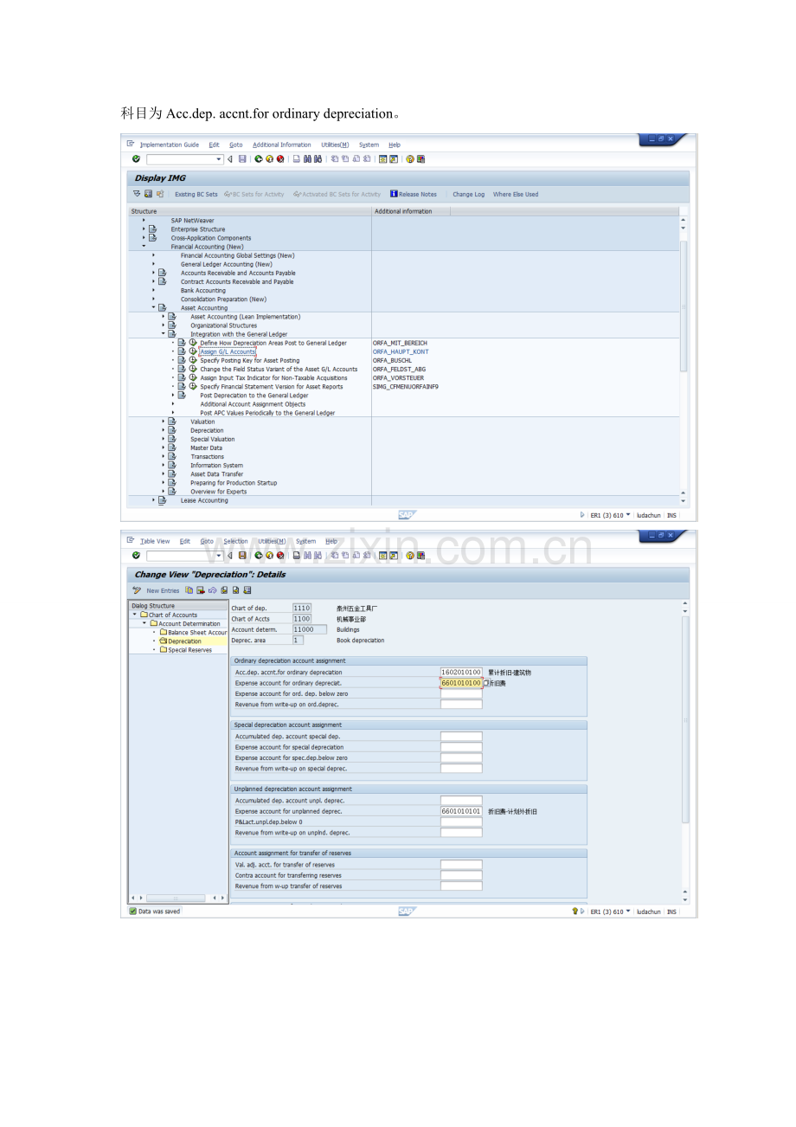Click Post Depreciation to the General Ledger node
The height and width of the screenshot is (1127, 796).
pyautogui.click(x=254, y=396)
